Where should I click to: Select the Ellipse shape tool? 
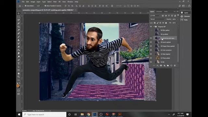point(19,70)
